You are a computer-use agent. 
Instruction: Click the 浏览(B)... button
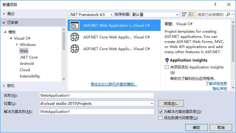pyautogui.click(x=171, y=104)
